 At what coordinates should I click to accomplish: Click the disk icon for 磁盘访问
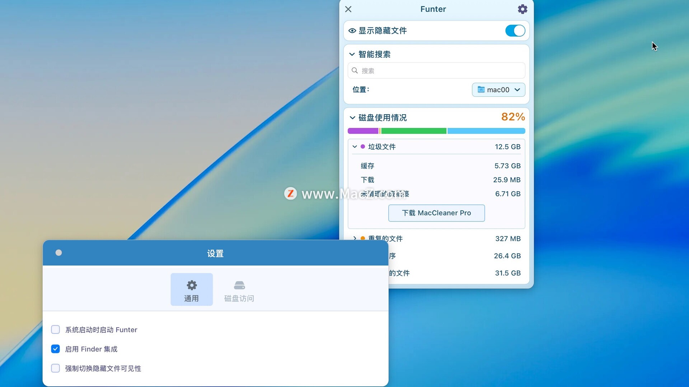click(x=239, y=285)
